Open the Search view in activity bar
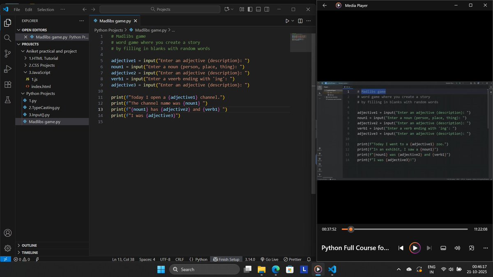 pos(7,38)
